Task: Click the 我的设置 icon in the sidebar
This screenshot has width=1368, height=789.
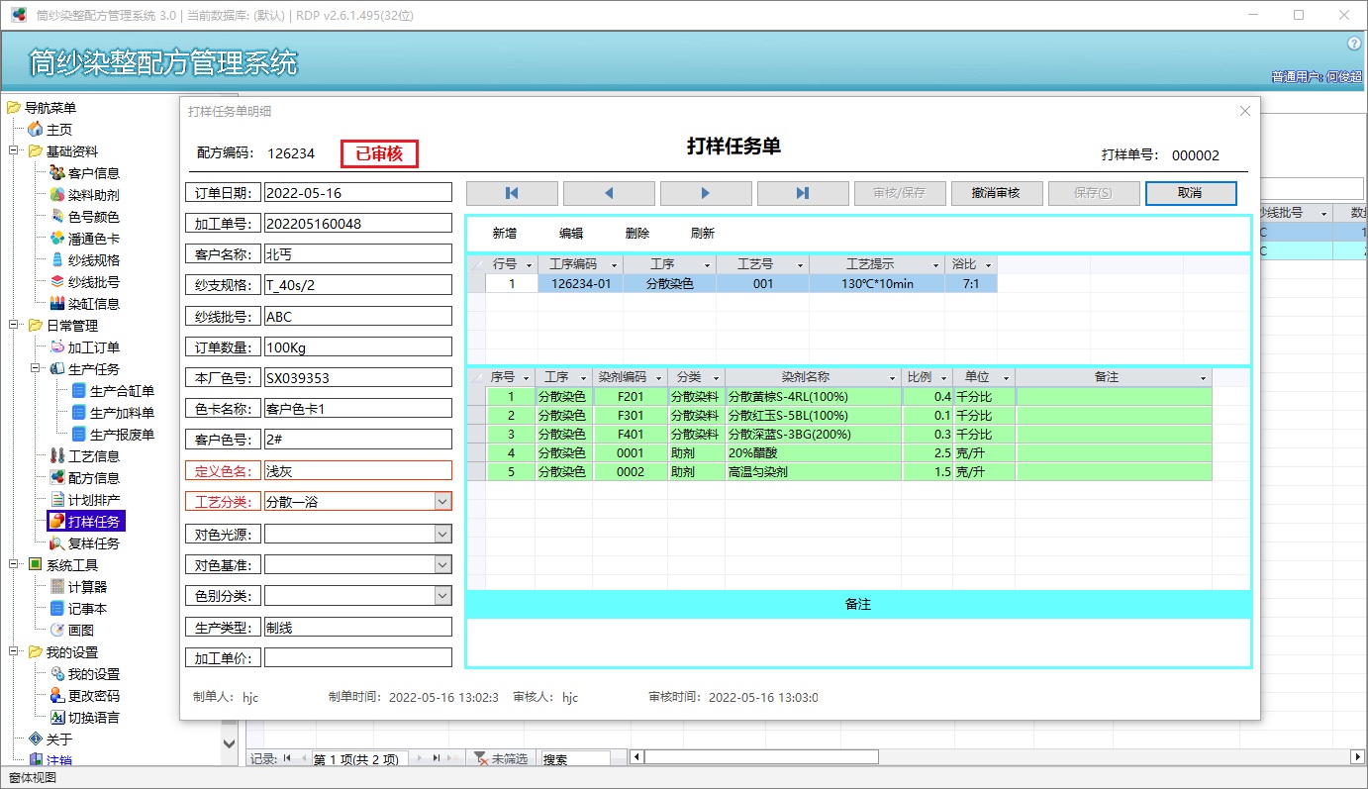Action: coord(57,674)
